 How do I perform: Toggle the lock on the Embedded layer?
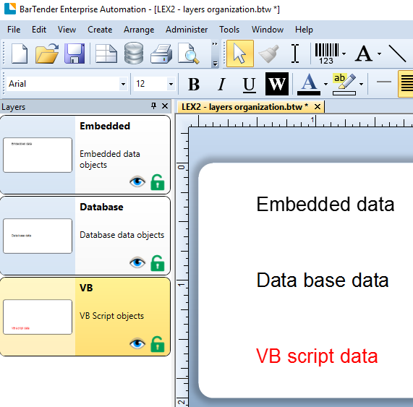coord(158,182)
